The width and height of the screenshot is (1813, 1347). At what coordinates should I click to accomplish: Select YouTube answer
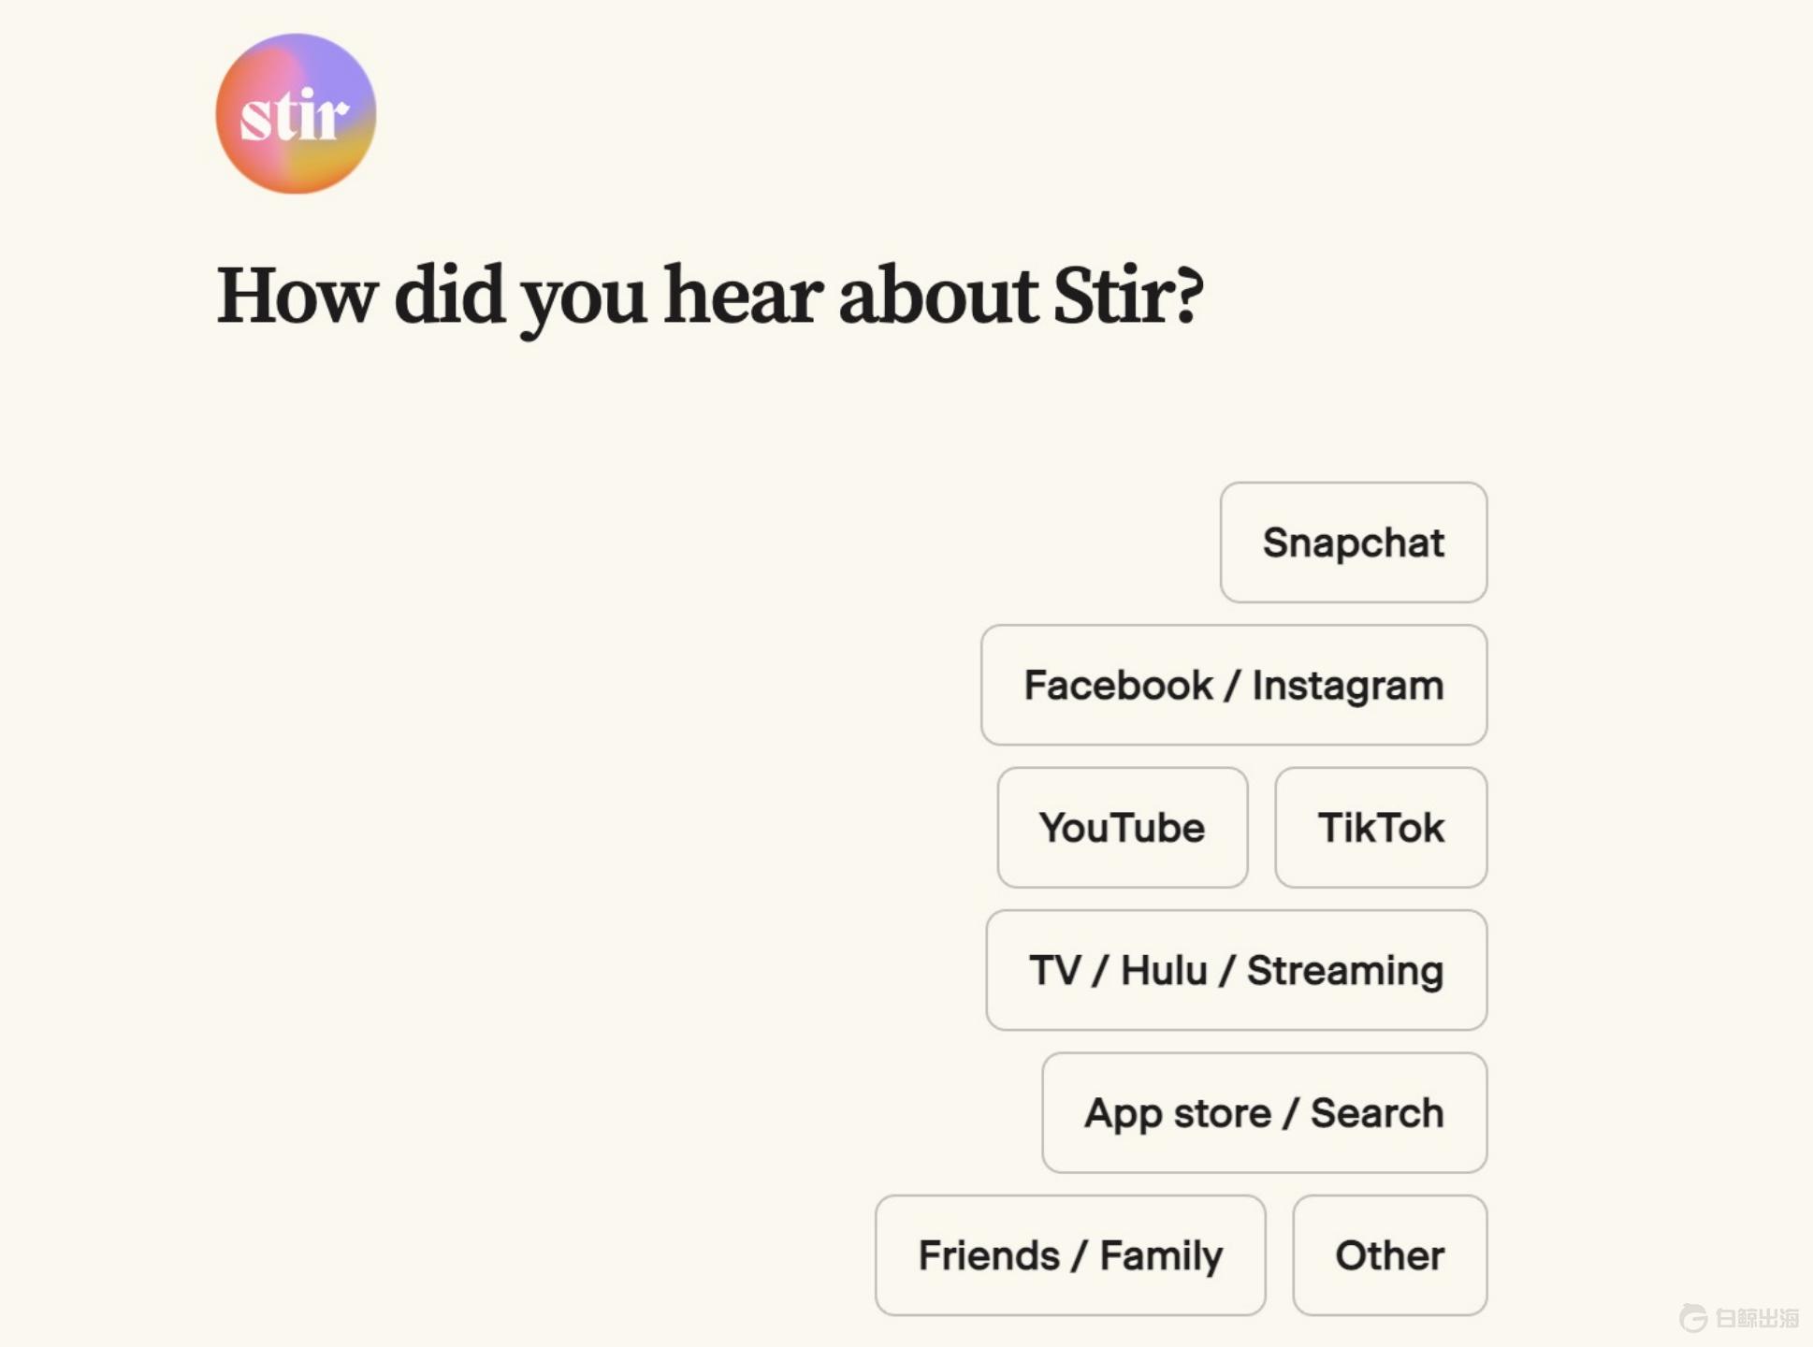(1122, 828)
